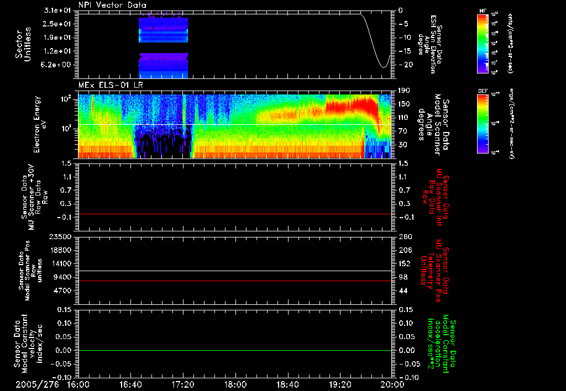
Task: Click the dark dropout region in ELS spectrogram
Action: click(x=163, y=142)
